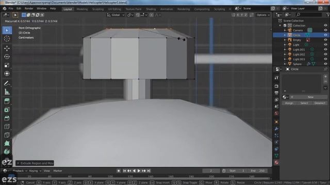The height and width of the screenshot is (185, 330).
Task: Click the current frame number field
Action: point(211,171)
